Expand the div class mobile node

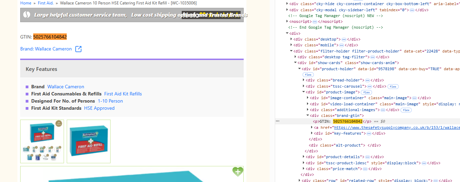pos(291,45)
